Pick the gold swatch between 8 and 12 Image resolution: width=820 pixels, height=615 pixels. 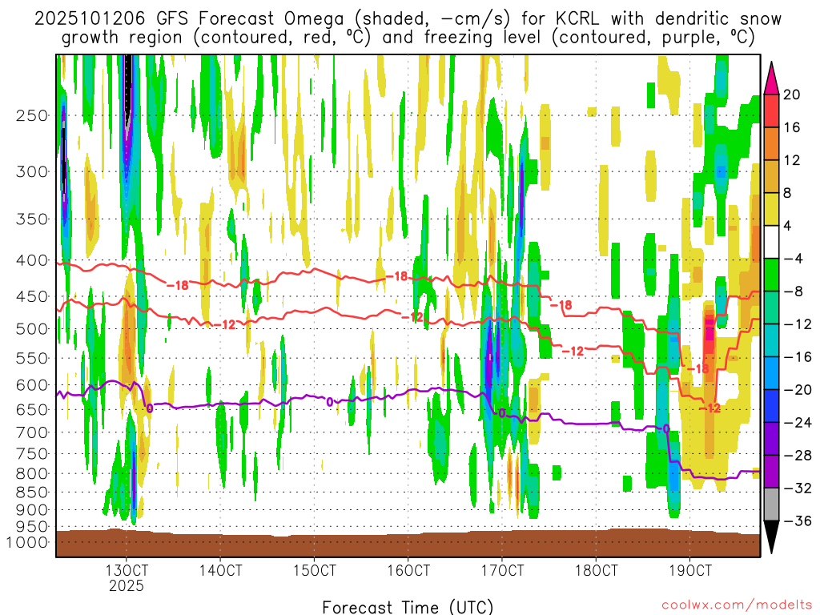771,177
